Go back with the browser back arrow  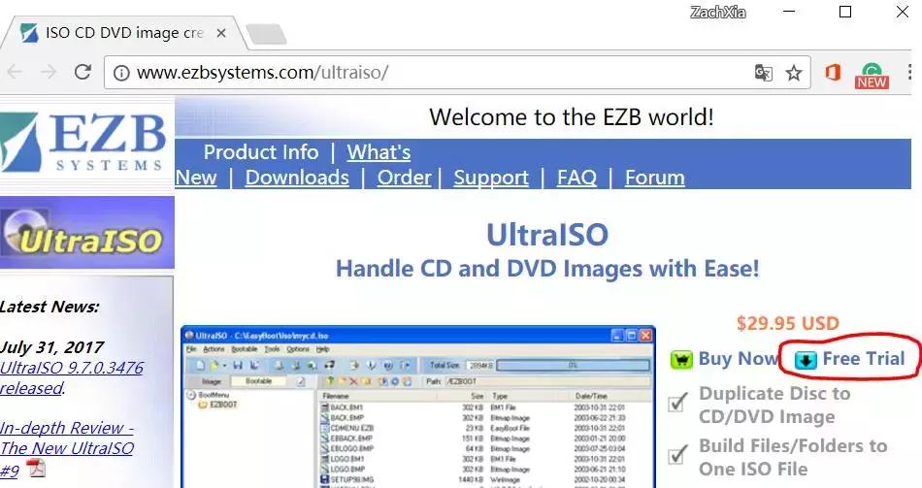(15, 73)
